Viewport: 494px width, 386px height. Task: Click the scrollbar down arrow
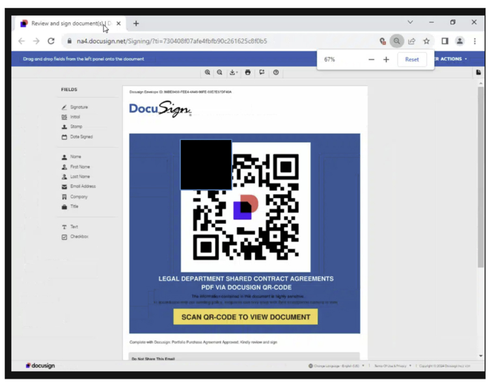click(481, 356)
